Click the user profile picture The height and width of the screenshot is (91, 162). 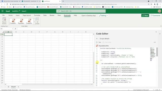159,11
